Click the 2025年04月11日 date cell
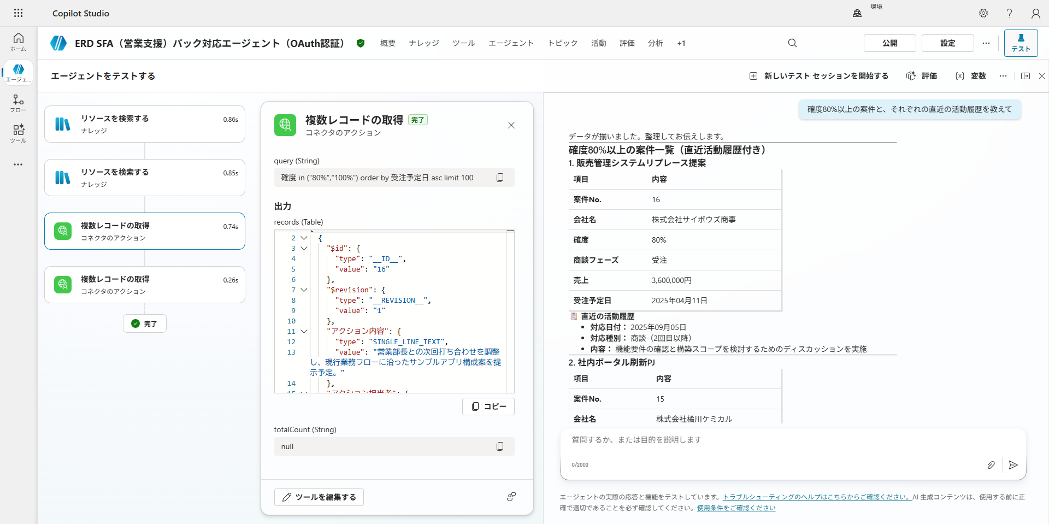The width and height of the screenshot is (1049, 524). pos(679,301)
